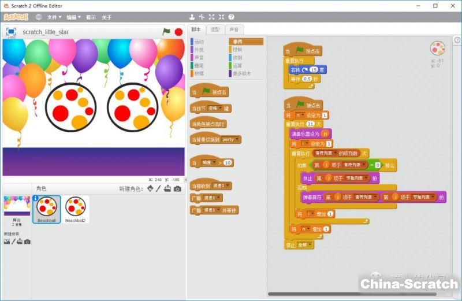Open the sprite info 'i' badge on Beachball
462x301 pixels.
tap(36, 198)
